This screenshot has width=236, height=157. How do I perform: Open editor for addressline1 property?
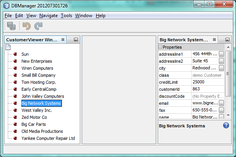point(221,54)
